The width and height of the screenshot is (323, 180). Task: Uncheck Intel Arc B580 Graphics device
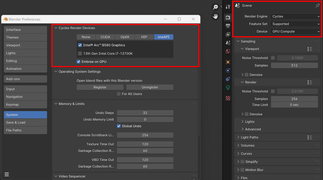pyautogui.click(x=80, y=45)
